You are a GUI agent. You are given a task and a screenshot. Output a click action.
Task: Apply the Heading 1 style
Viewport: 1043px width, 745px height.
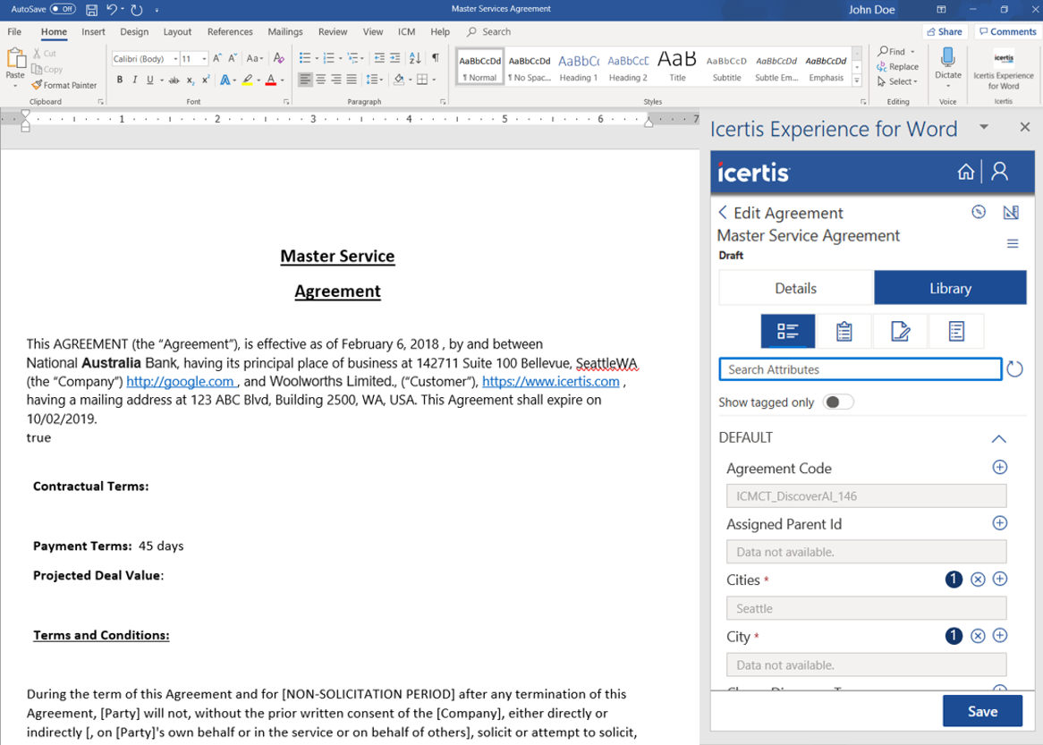point(578,67)
